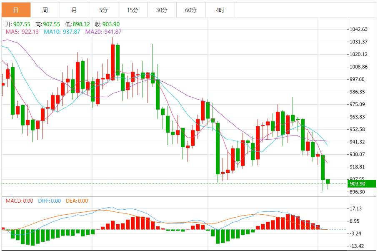Viewport: 378px width, 251px height.
Task: Click the DIFF:0.00 indicator label
Action: 50,201
